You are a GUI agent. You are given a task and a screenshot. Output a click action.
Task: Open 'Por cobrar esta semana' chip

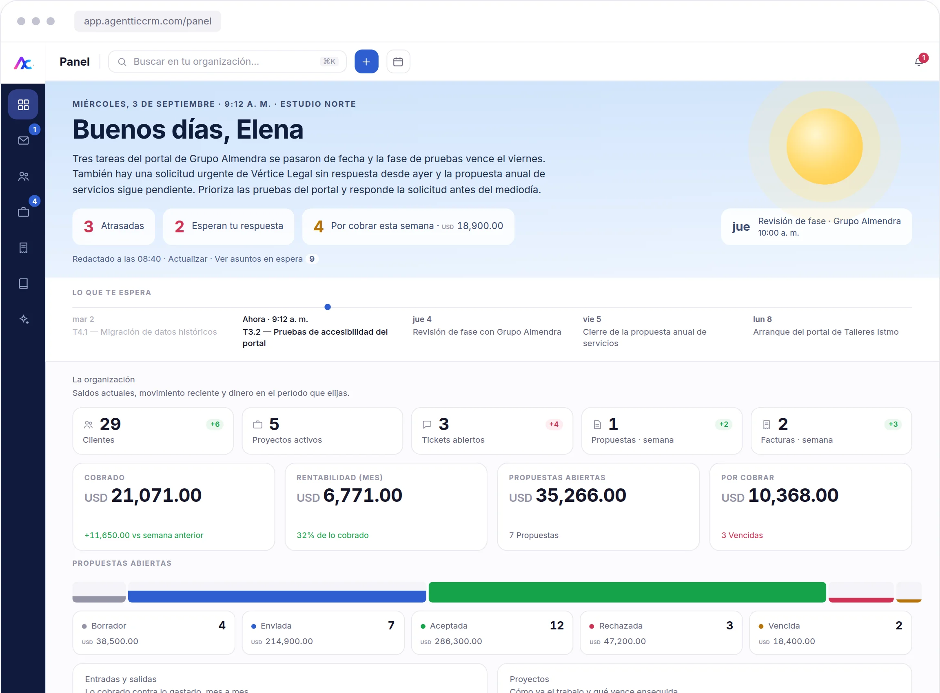click(x=408, y=226)
